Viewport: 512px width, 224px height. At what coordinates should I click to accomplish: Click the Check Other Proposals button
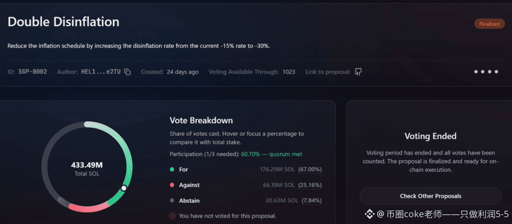[430, 196]
